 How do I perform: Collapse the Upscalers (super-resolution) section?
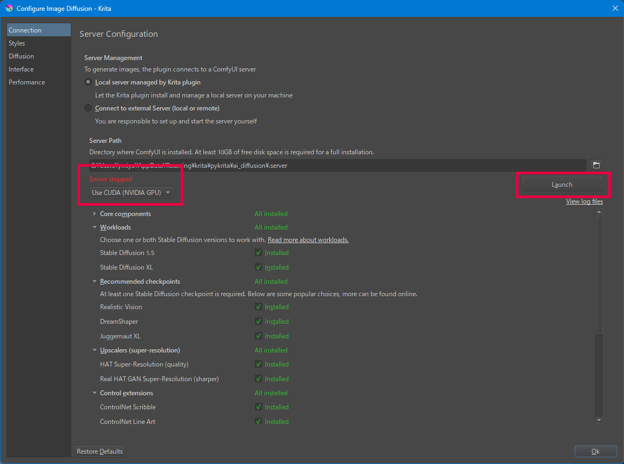[x=94, y=350]
